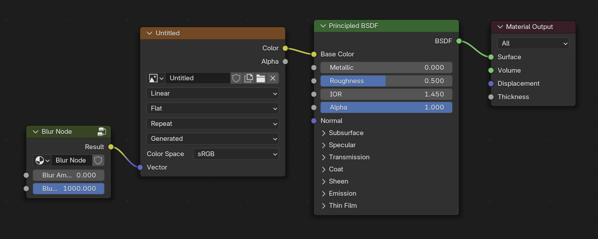This screenshot has width=598, height=239.
Task: Click the Thickness input socket
Action: pos(491,97)
